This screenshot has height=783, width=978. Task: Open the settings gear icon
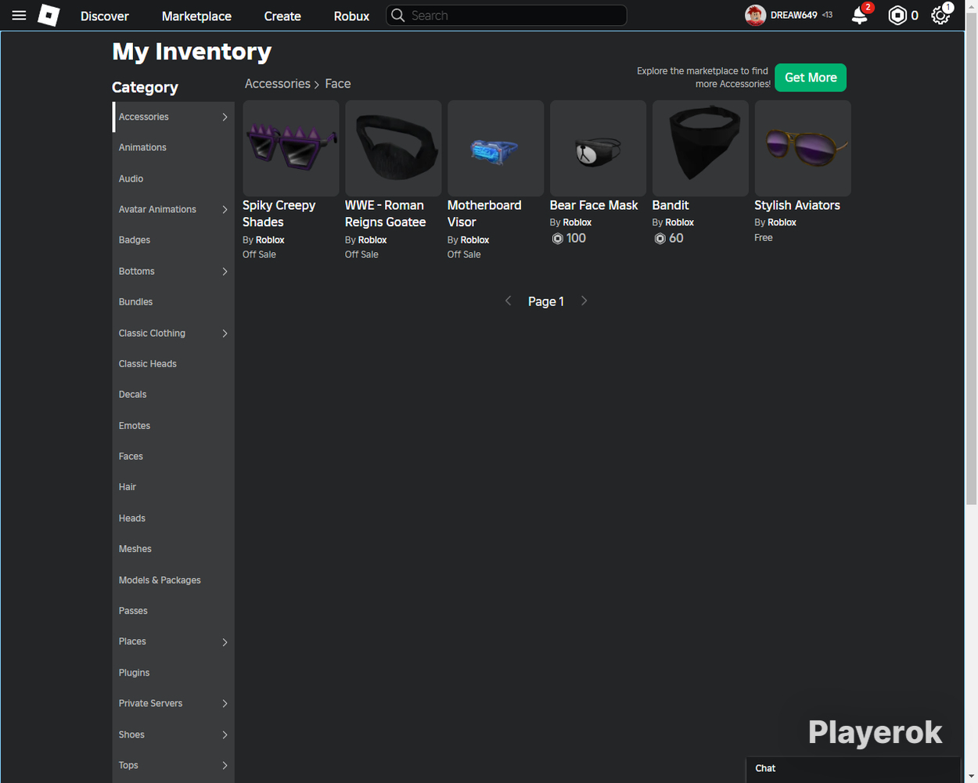click(940, 16)
